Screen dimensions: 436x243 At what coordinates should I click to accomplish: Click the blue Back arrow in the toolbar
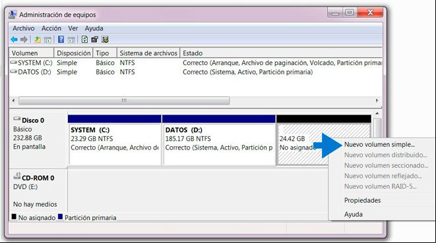click(x=14, y=40)
